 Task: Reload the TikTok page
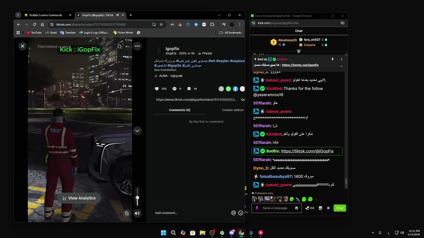(x=34, y=24)
